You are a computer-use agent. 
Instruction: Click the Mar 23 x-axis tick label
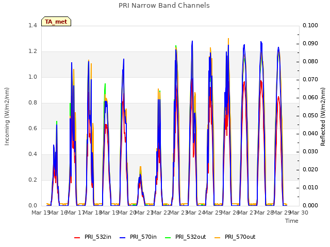178,213
